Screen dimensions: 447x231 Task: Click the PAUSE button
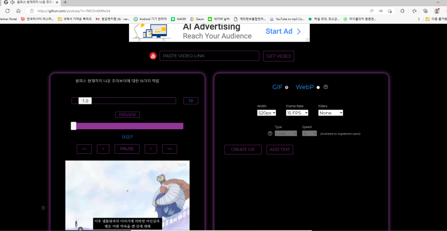pyautogui.click(x=127, y=149)
